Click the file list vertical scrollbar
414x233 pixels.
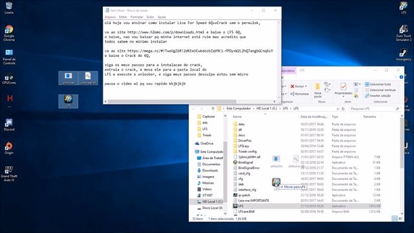click(402, 142)
